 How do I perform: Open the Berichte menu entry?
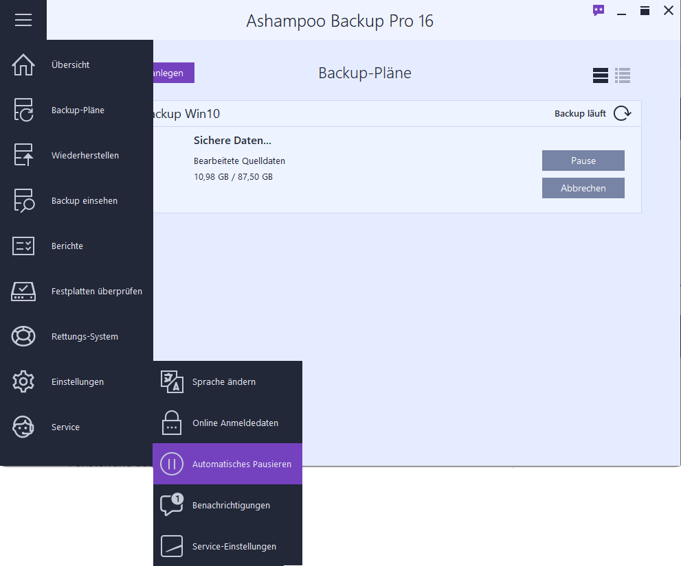point(76,246)
